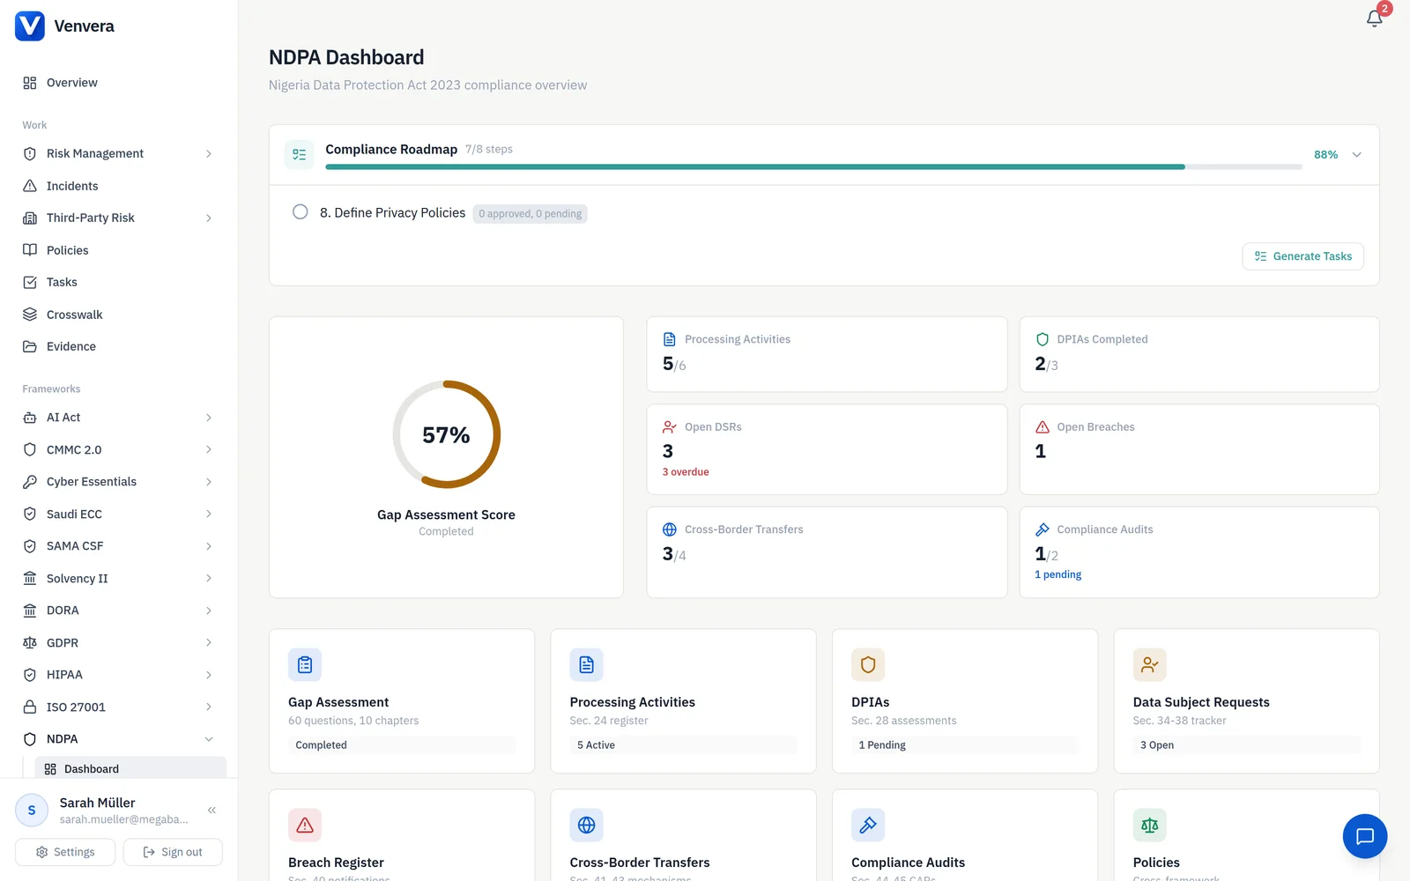Open the chat support bubble
Viewport: 1410px width, 881px height.
(1365, 836)
